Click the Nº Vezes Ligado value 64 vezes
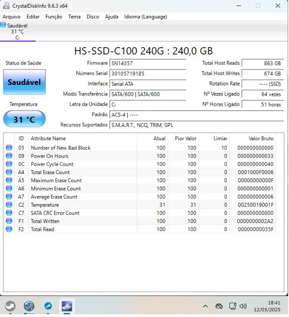The image size is (289, 317). pos(263,94)
